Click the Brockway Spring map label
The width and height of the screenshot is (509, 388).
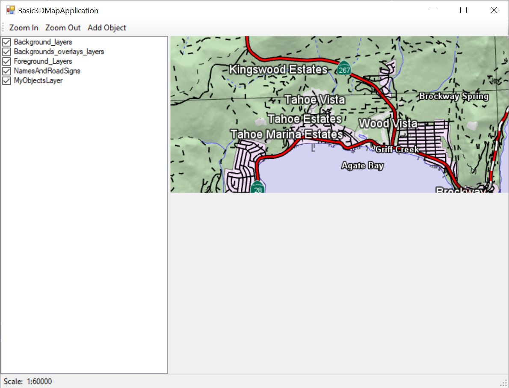[453, 96]
